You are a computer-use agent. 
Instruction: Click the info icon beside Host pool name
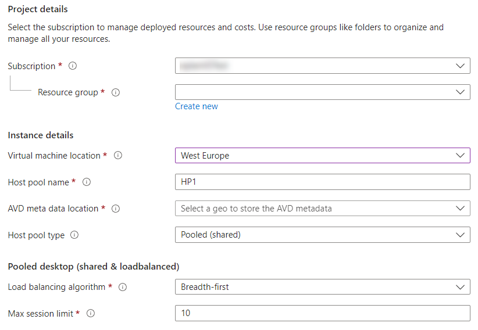[87, 182]
